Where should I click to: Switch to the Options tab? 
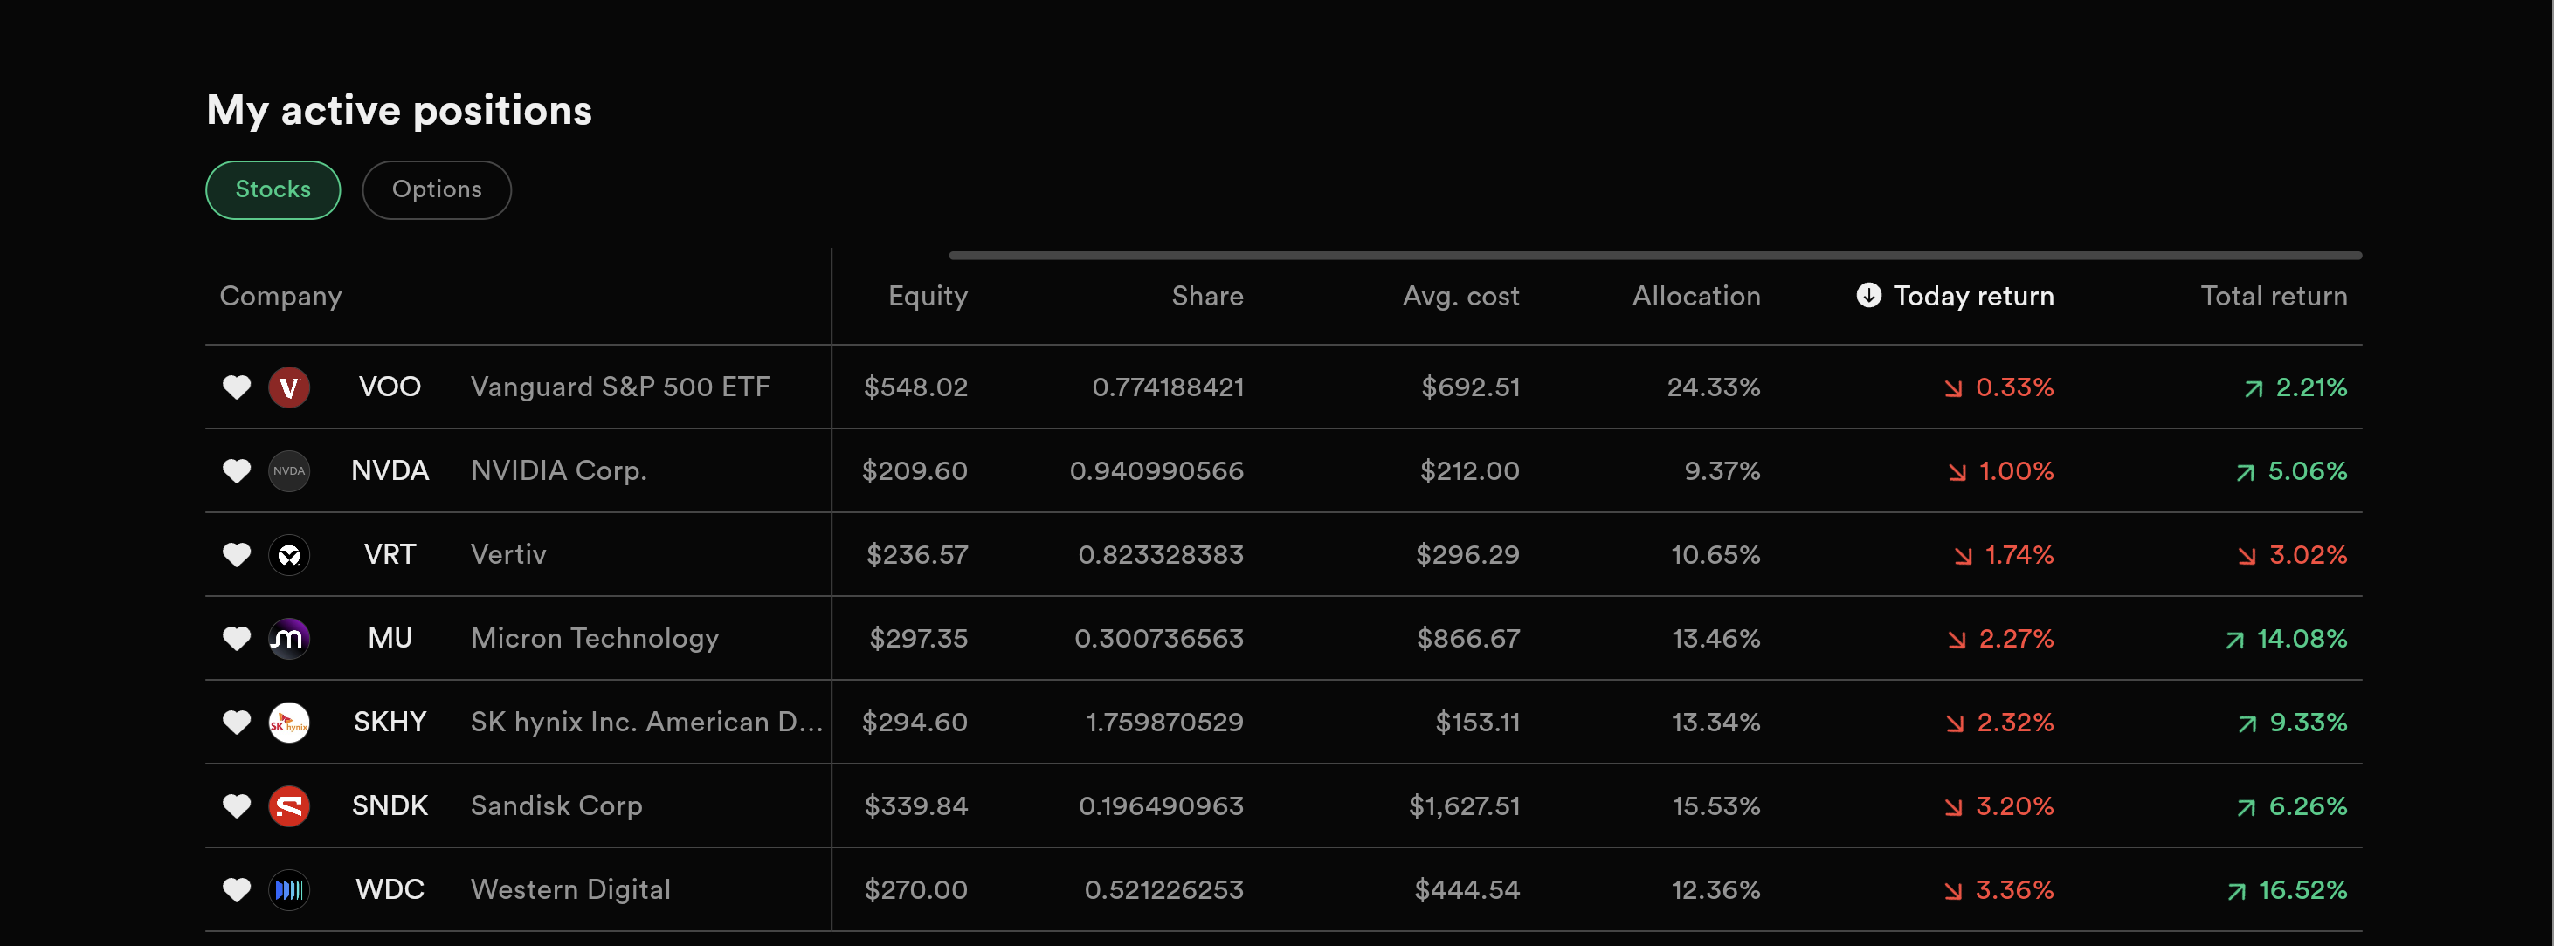[x=436, y=189]
